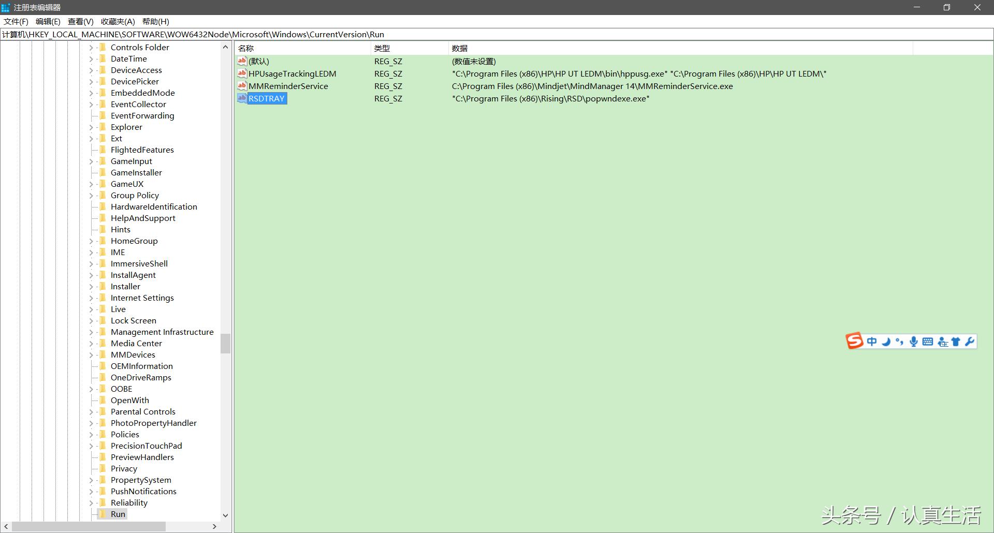Click the folder icon beside FlightedFeatures

(103, 150)
